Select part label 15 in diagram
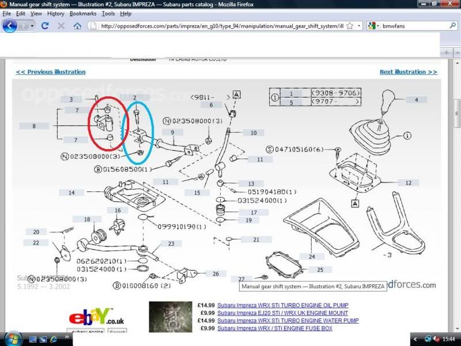The height and width of the screenshot is (346, 461). point(197,193)
